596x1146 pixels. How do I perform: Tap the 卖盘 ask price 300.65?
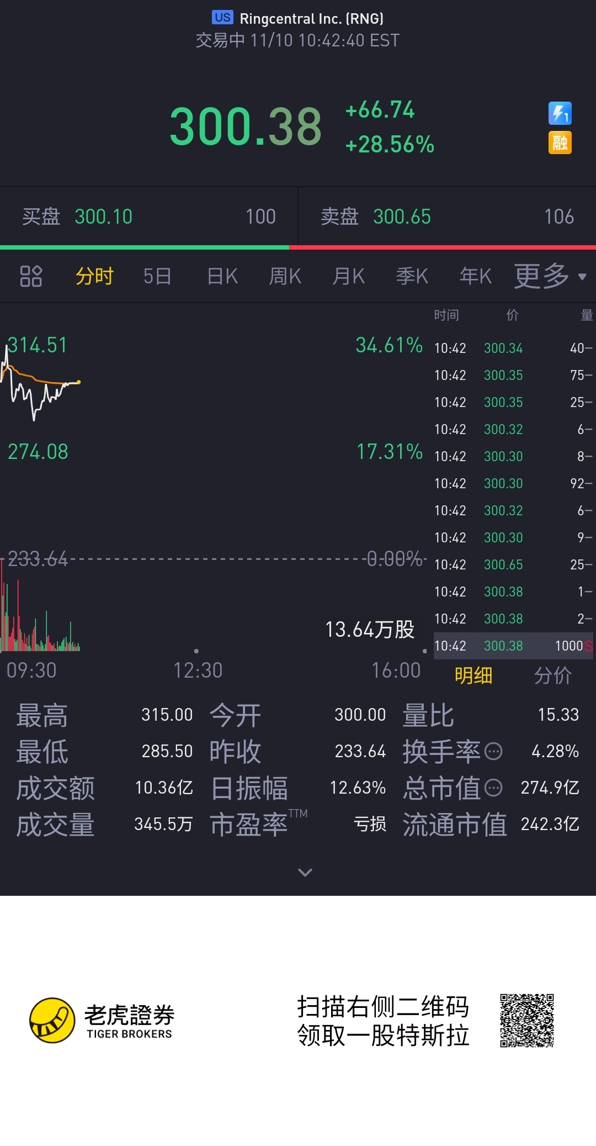[x=402, y=216]
